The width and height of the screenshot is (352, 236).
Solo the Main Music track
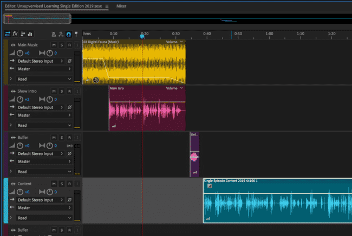point(62,45)
